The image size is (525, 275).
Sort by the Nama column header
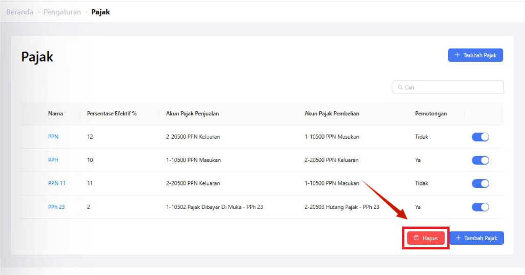pos(55,113)
